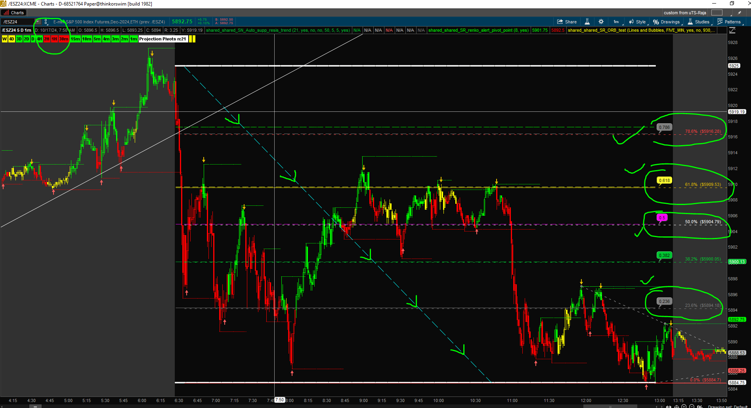Click the zoom in magnifier icon
The width and height of the screenshot is (751, 408).
click(x=684, y=406)
